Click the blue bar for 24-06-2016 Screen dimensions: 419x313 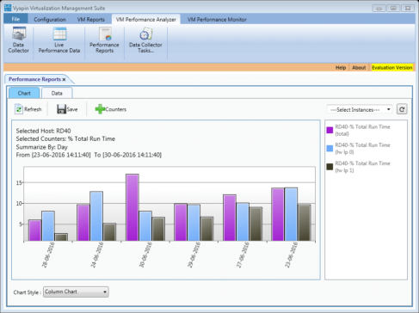coord(96,216)
